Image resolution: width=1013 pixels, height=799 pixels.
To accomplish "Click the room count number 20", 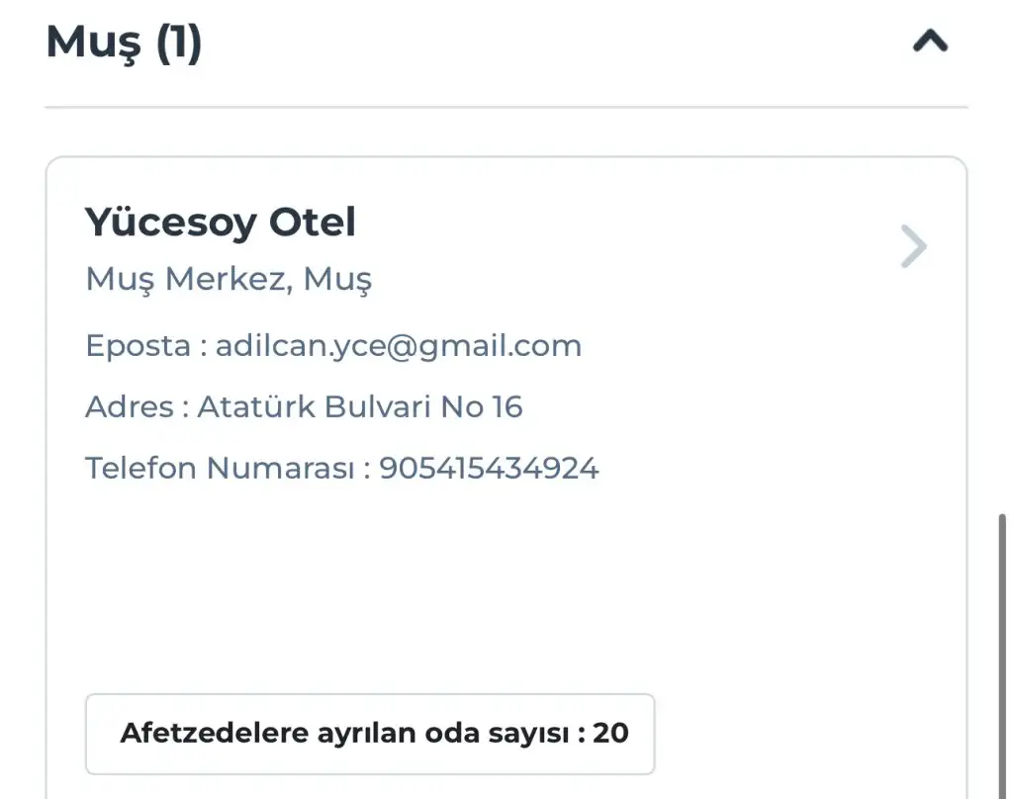I will click(x=610, y=734).
